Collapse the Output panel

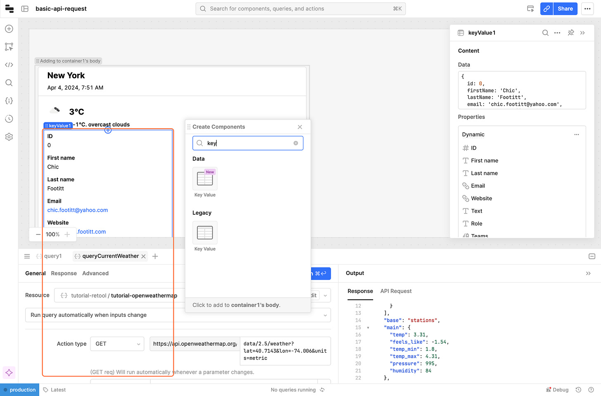(588, 273)
